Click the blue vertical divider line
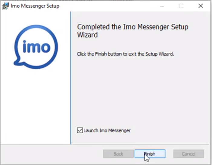This screenshot has height=165, width=212. tap(70, 78)
